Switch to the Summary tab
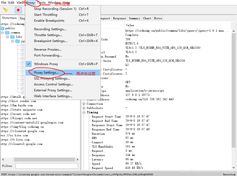The image size is (237, 176). (x=135, y=18)
